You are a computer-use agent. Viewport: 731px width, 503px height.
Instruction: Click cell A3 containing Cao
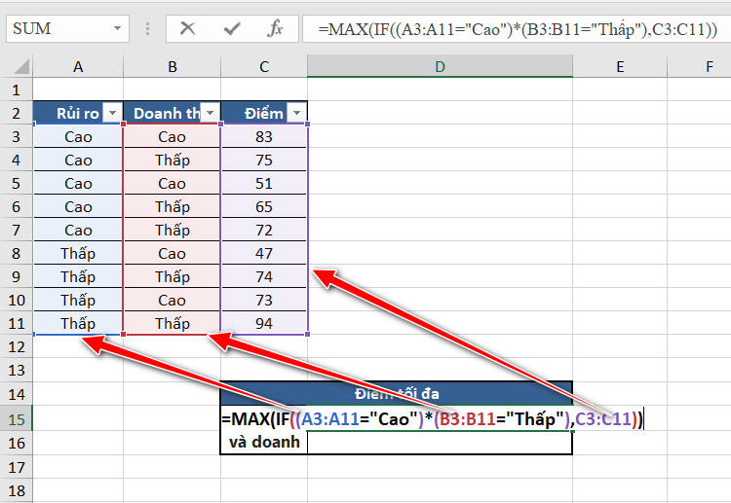point(78,136)
